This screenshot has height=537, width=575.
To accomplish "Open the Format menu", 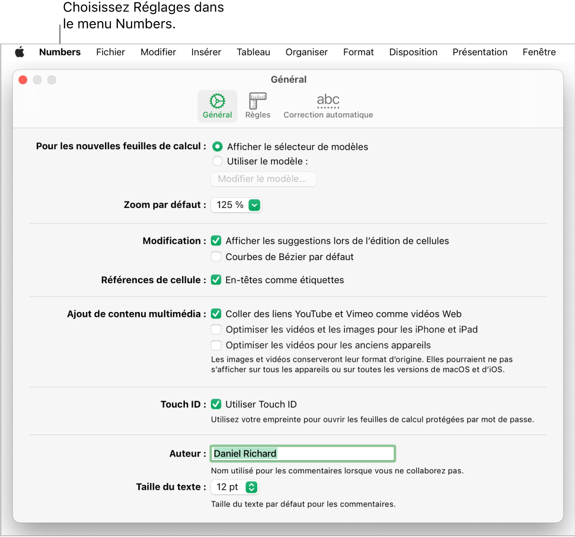I will (x=358, y=52).
